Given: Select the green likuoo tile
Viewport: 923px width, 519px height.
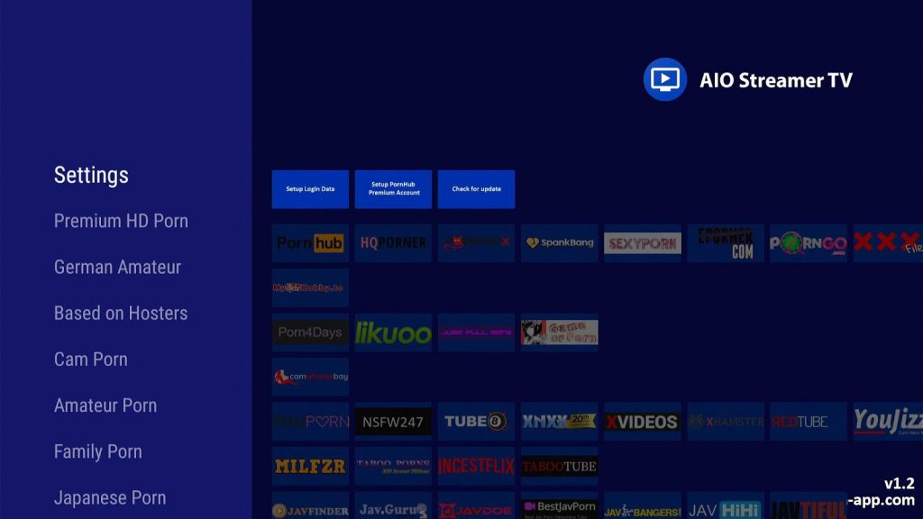Looking at the screenshot, I should pyautogui.click(x=393, y=332).
